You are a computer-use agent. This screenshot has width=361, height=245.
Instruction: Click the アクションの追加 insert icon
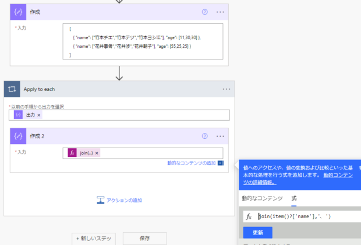click(x=100, y=200)
